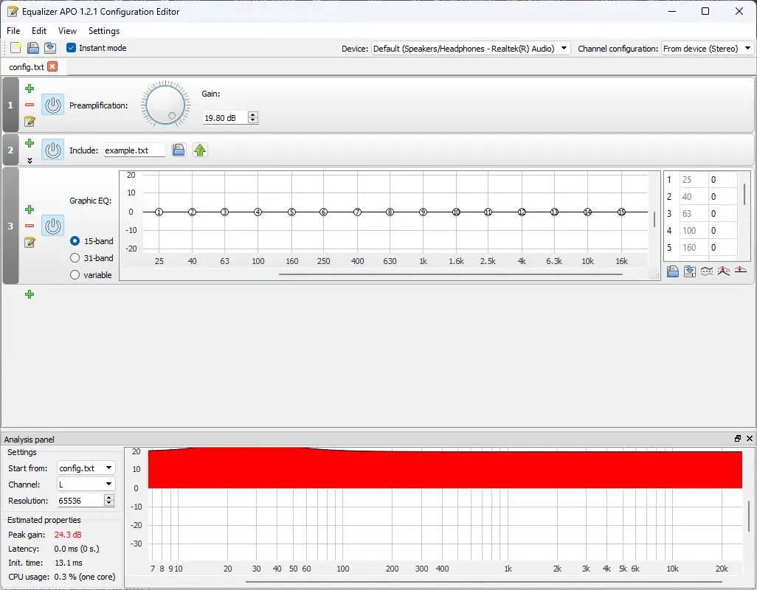The width and height of the screenshot is (757, 590).
Task: Select the config.txt tab
Action: [28, 66]
